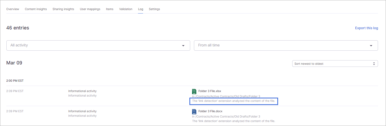Open the Settings tab
386x126 pixels.
(154, 9)
